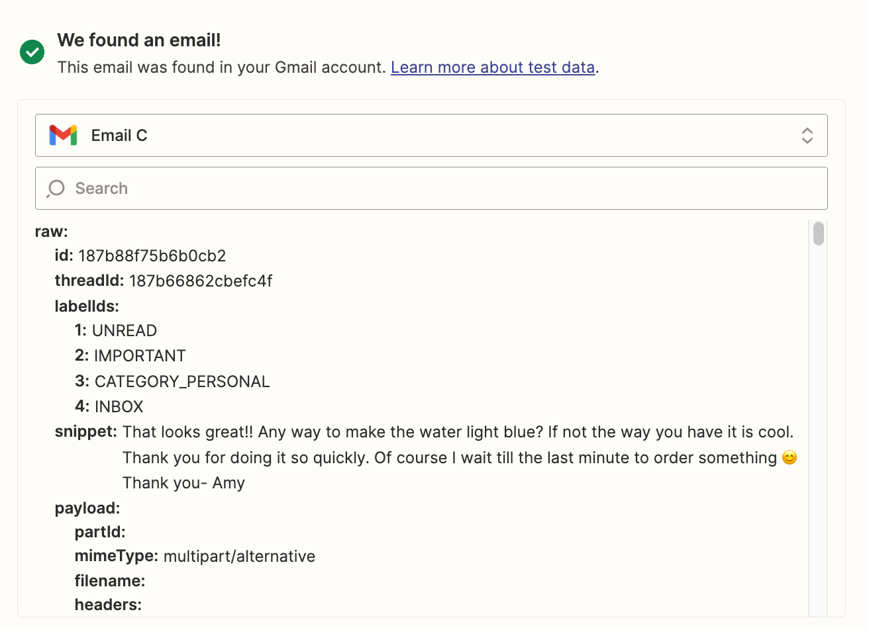Select the id value 187b88f75b6b0cb2
The image size is (869, 630).
click(152, 256)
